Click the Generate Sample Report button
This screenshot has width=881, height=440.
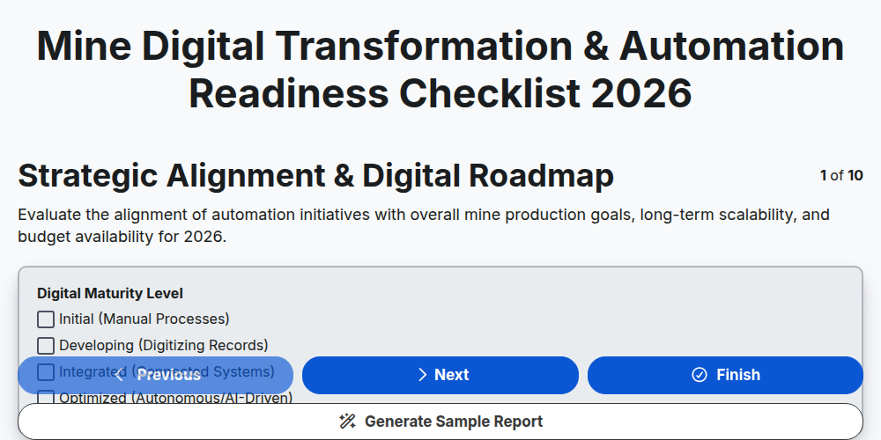click(x=440, y=422)
